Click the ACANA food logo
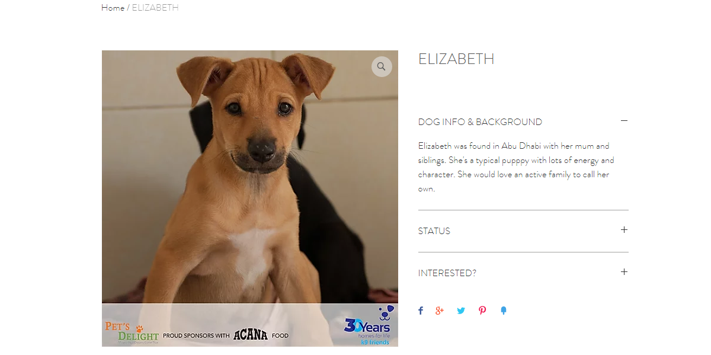Image resolution: width=711 pixels, height=355 pixels. click(x=251, y=335)
